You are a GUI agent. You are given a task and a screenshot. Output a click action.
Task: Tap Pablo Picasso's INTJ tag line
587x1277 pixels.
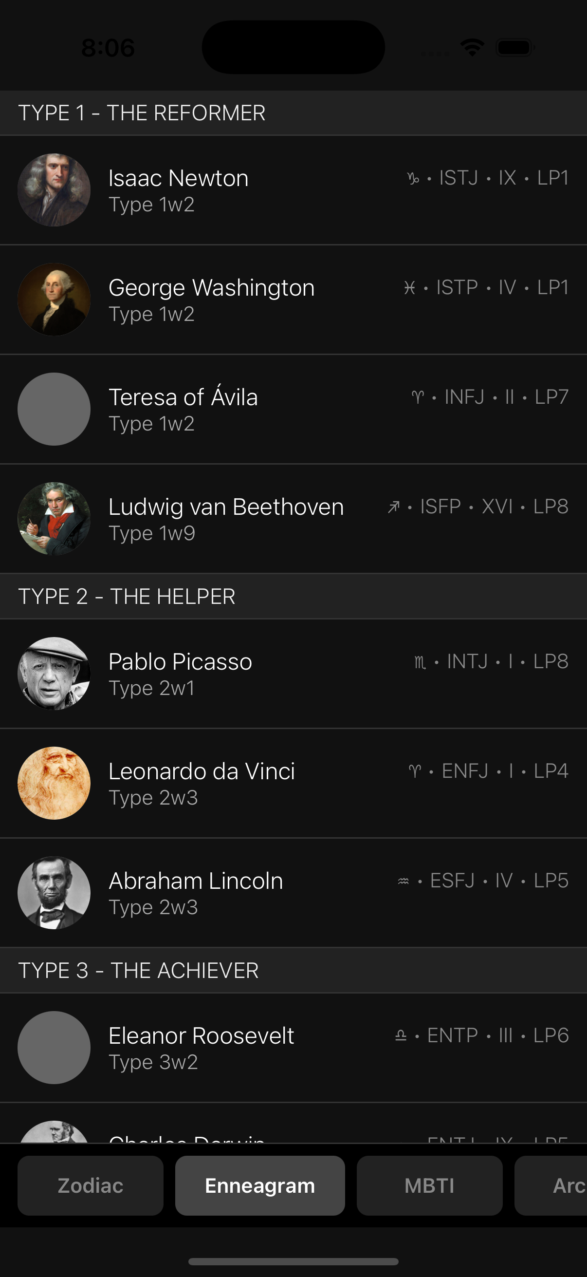coord(491,661)
